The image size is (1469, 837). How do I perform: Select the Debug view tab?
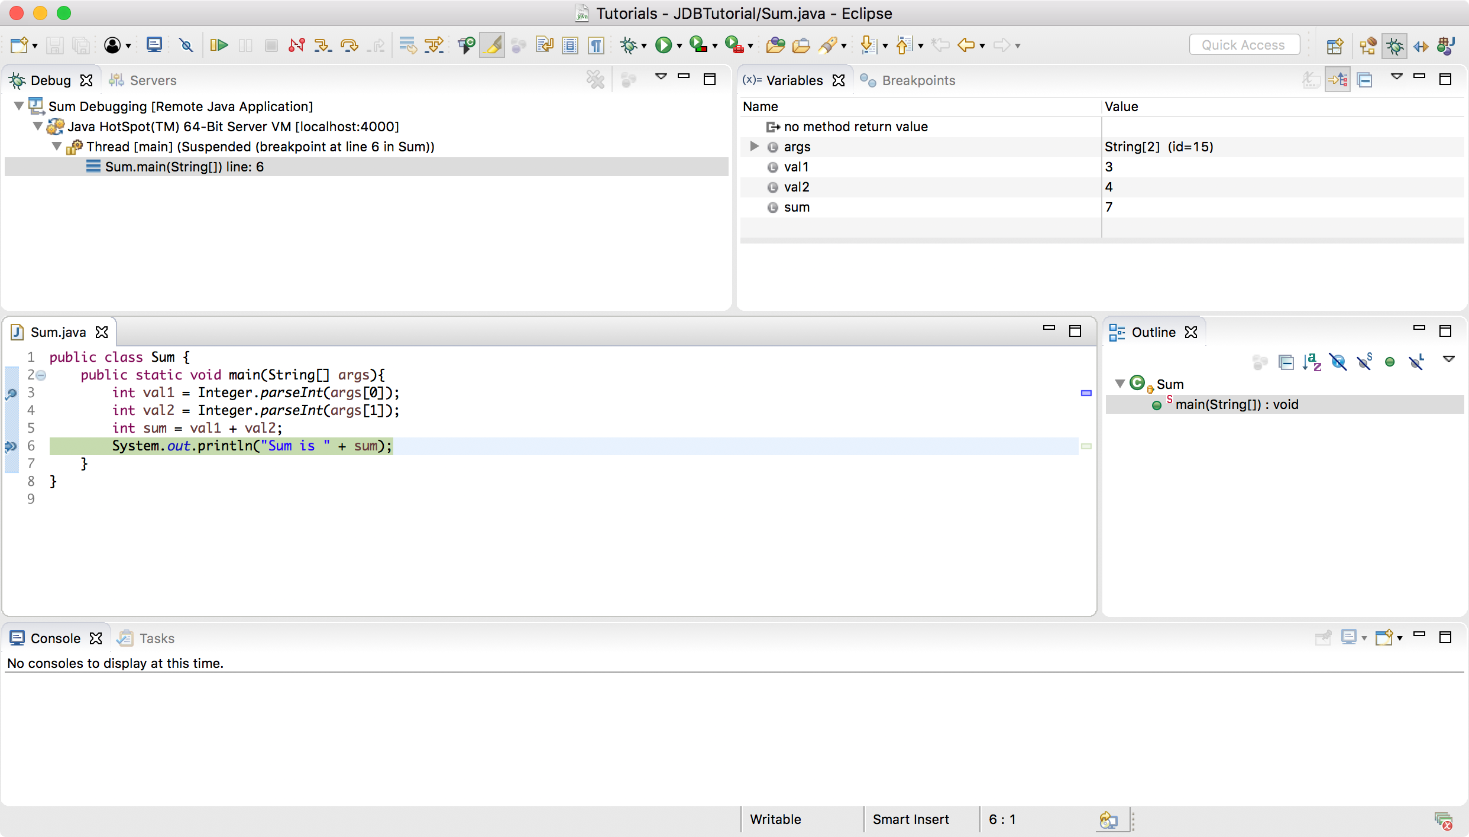(50, 80)
